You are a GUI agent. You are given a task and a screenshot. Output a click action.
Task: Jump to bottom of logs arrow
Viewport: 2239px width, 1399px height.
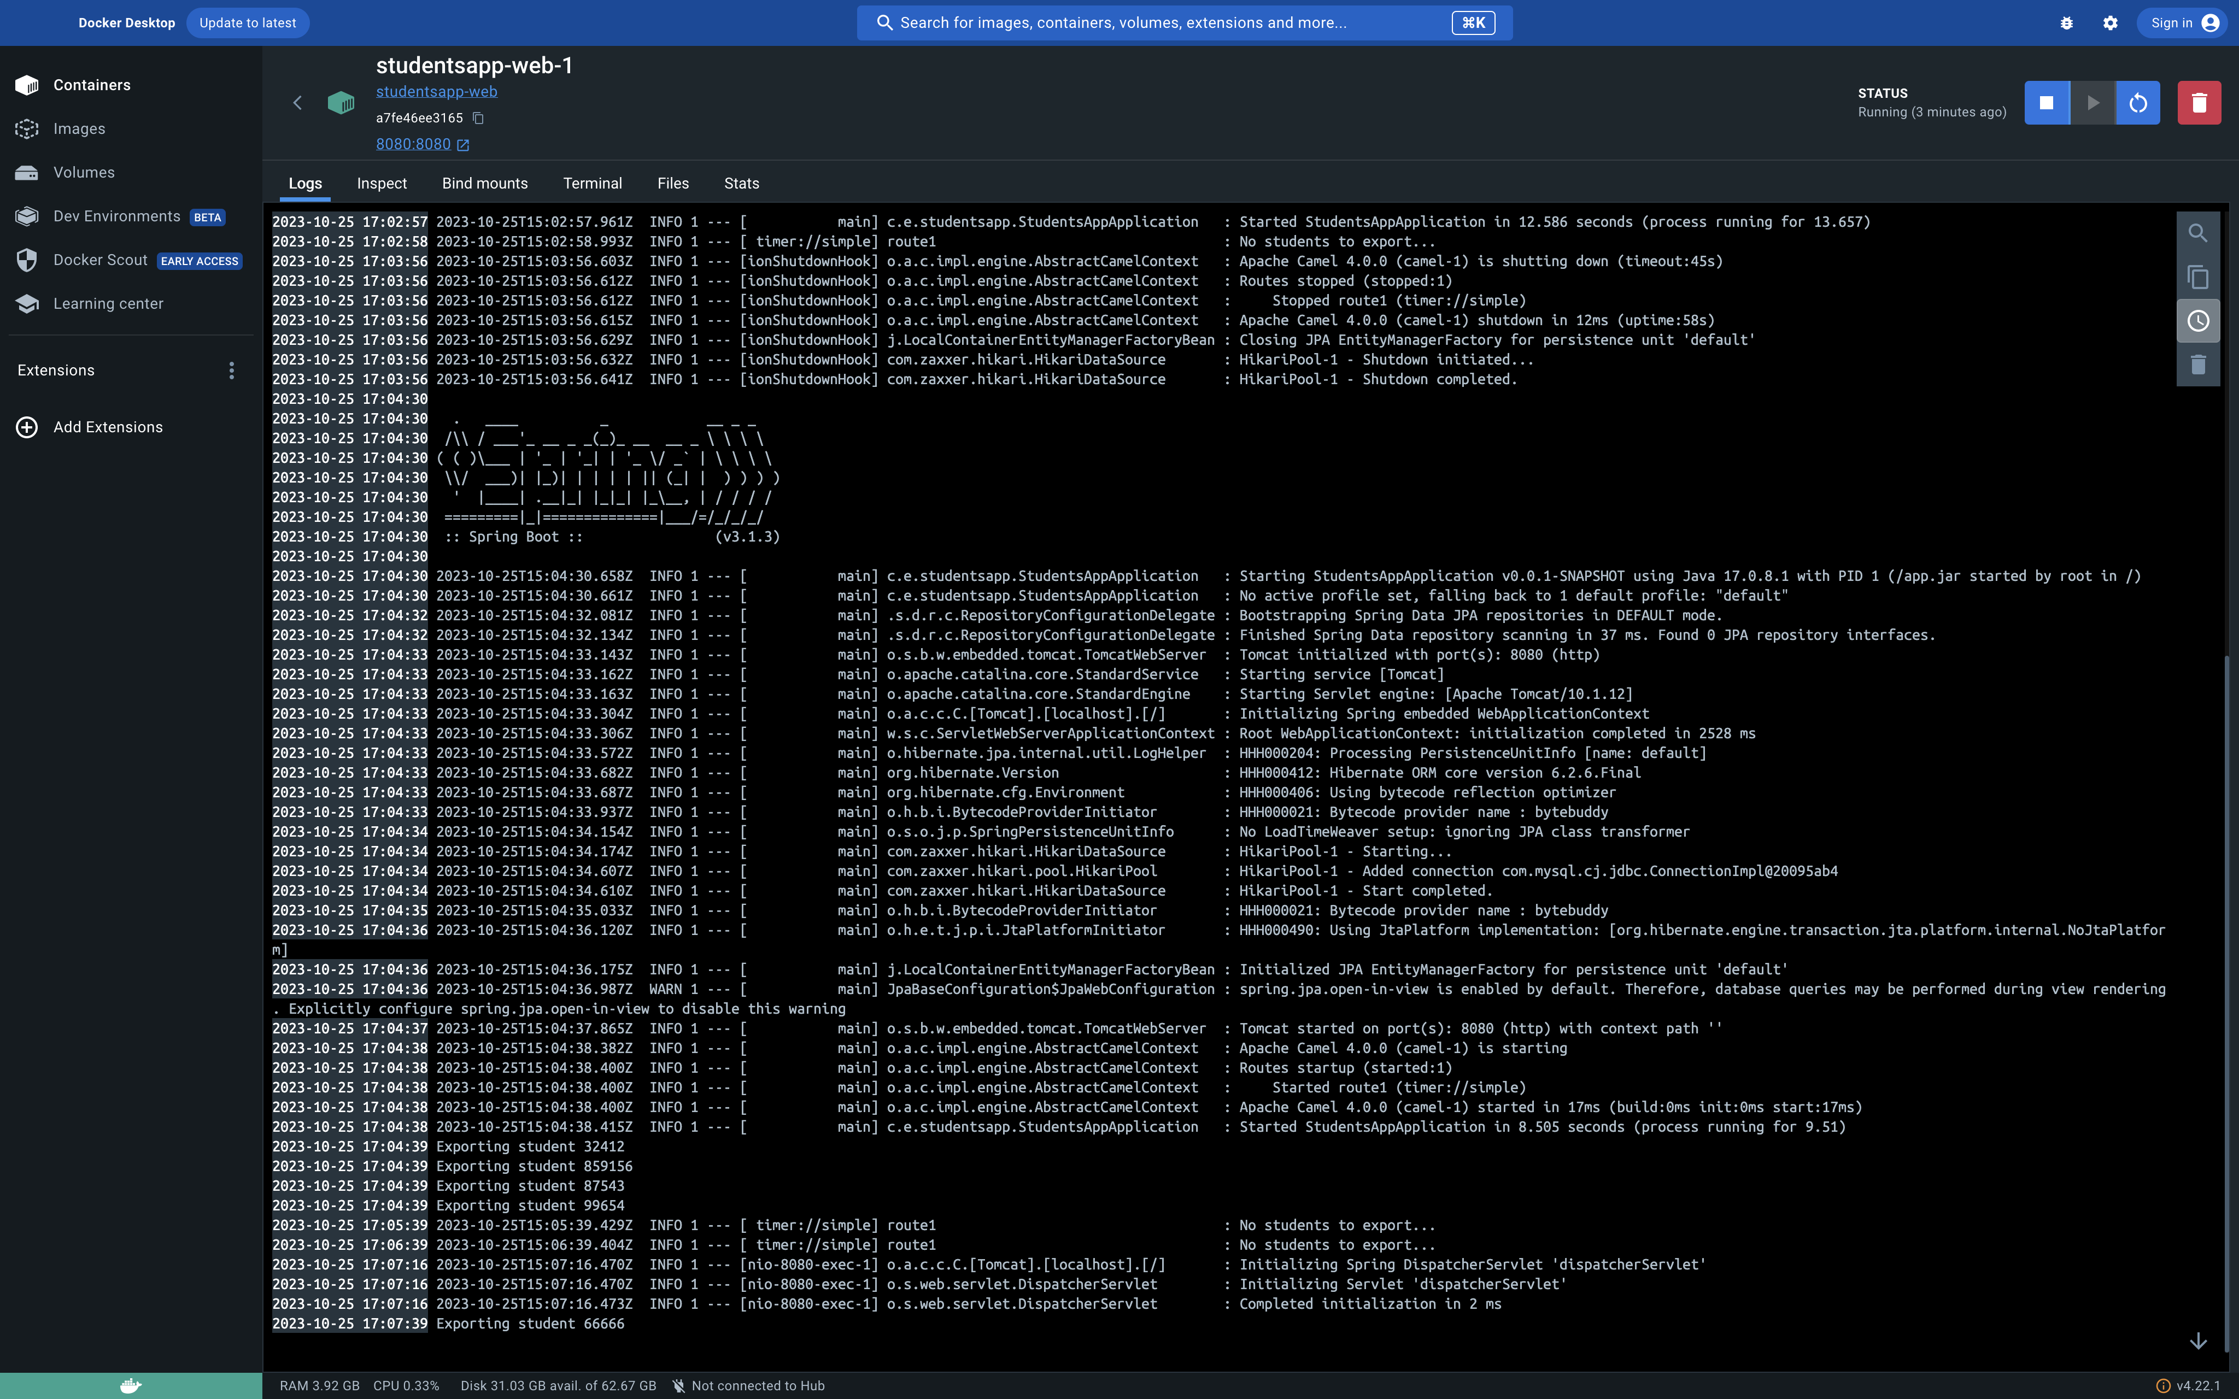[x=2199, y=1341]
